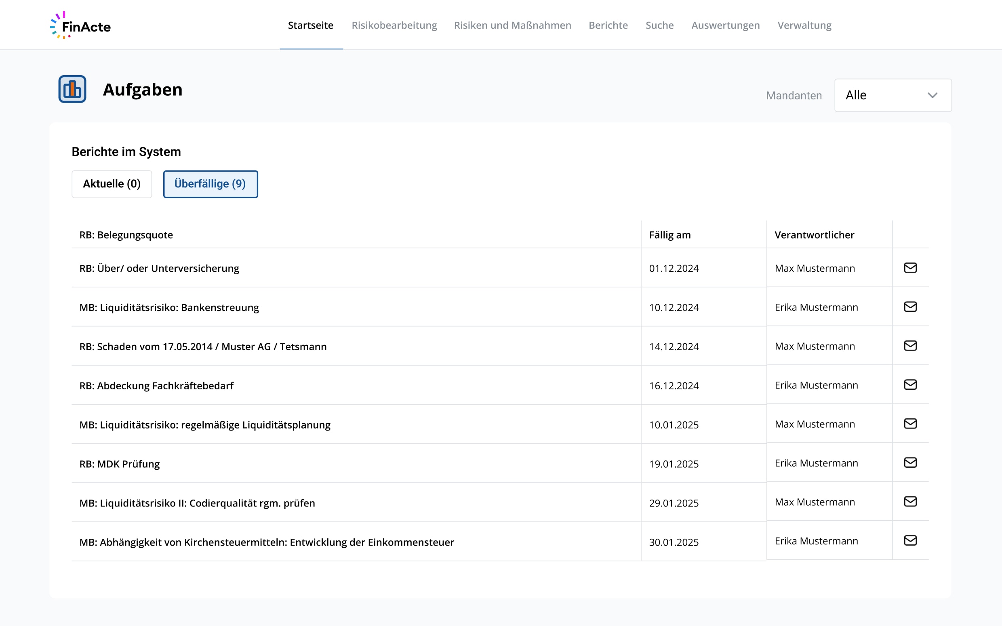Click Max Mustermann in the 10.01.2025 row
1002x626 pixels.
tap(815, 424)
